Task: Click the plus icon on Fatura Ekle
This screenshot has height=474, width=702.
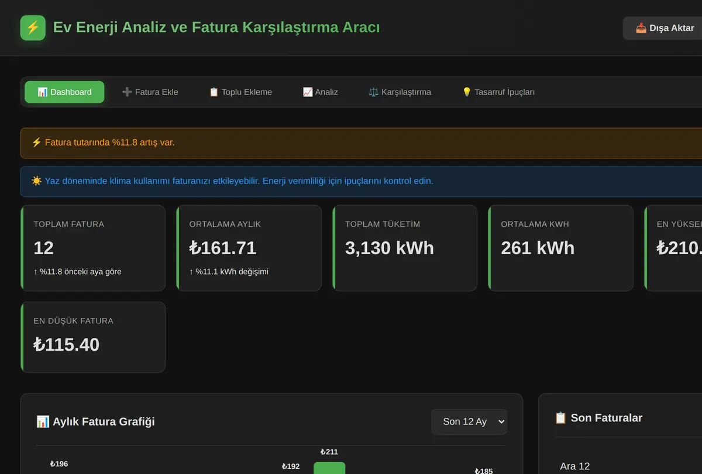Action: (127, 92)
